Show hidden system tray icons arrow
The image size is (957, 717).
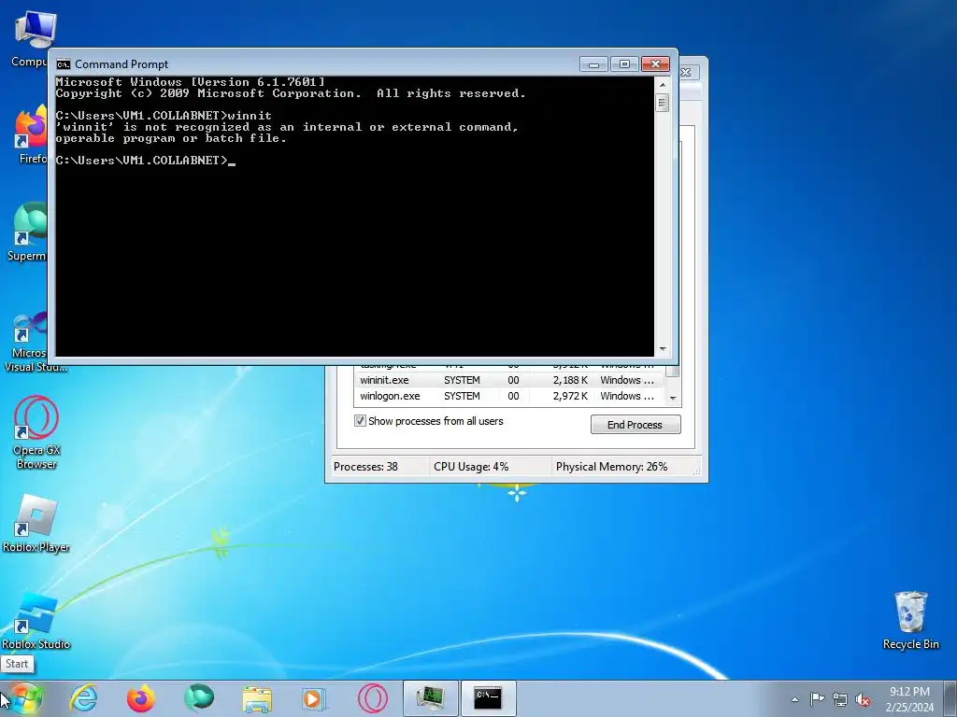(x=794, y=699)
